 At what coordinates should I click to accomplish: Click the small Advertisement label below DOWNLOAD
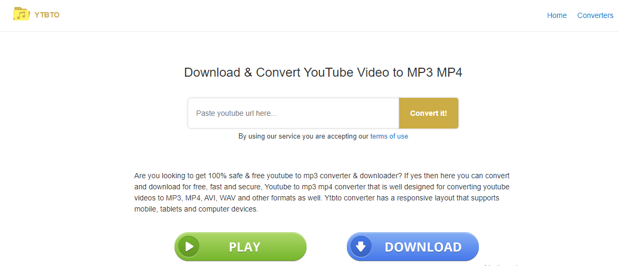coord(501,265)
